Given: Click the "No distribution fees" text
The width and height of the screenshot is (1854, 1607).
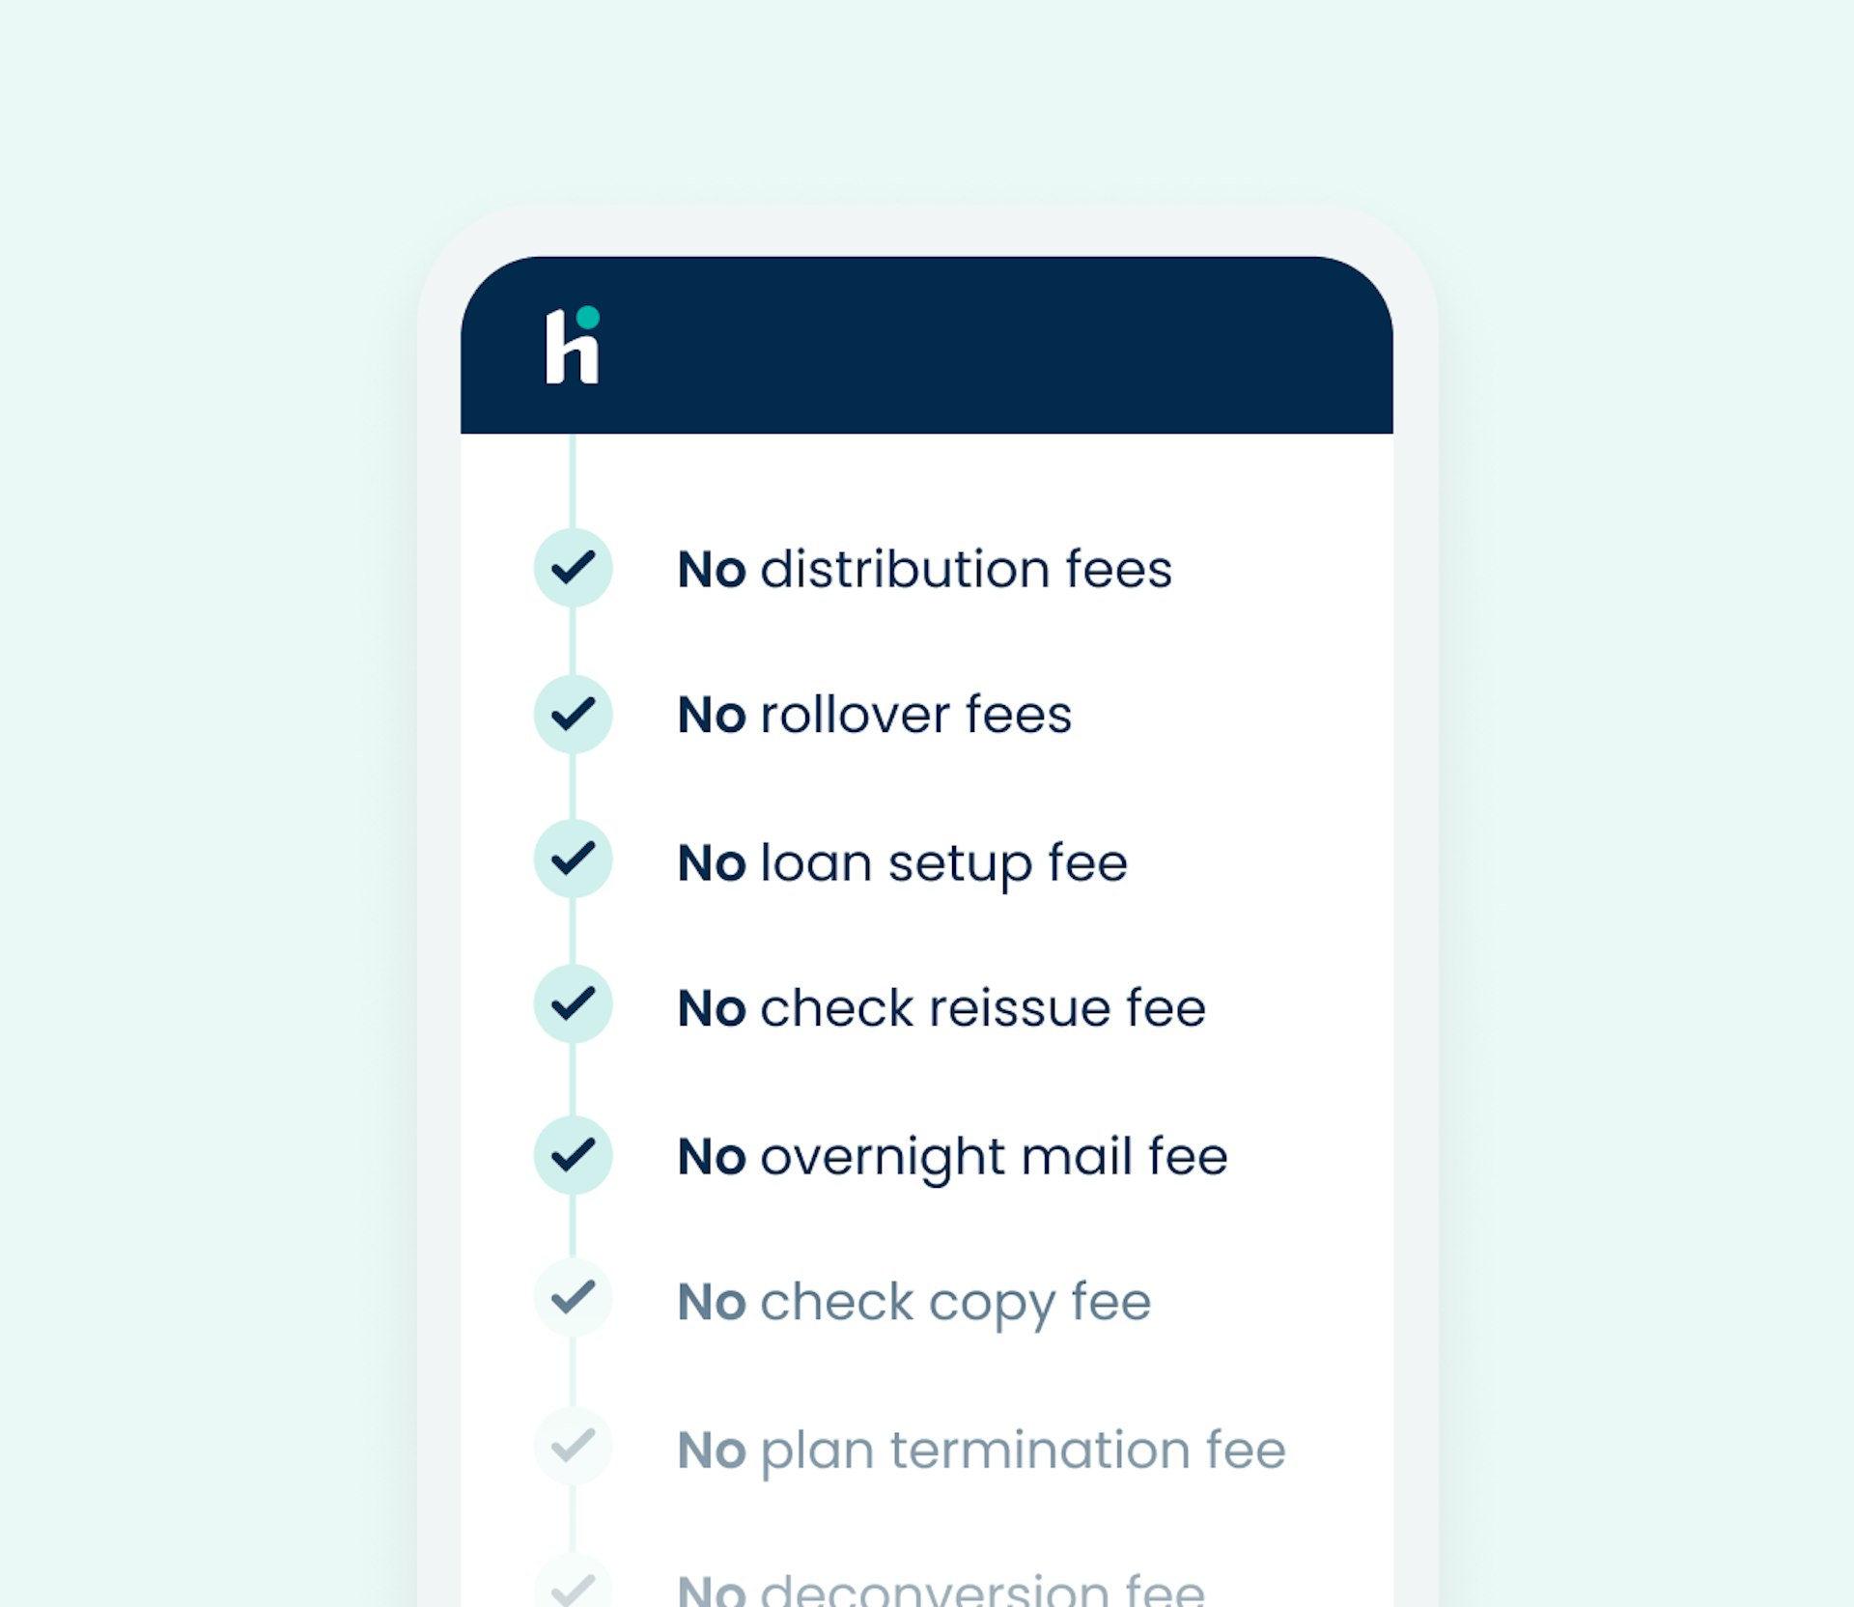Looking at the screenshot, I should (924, 569).
